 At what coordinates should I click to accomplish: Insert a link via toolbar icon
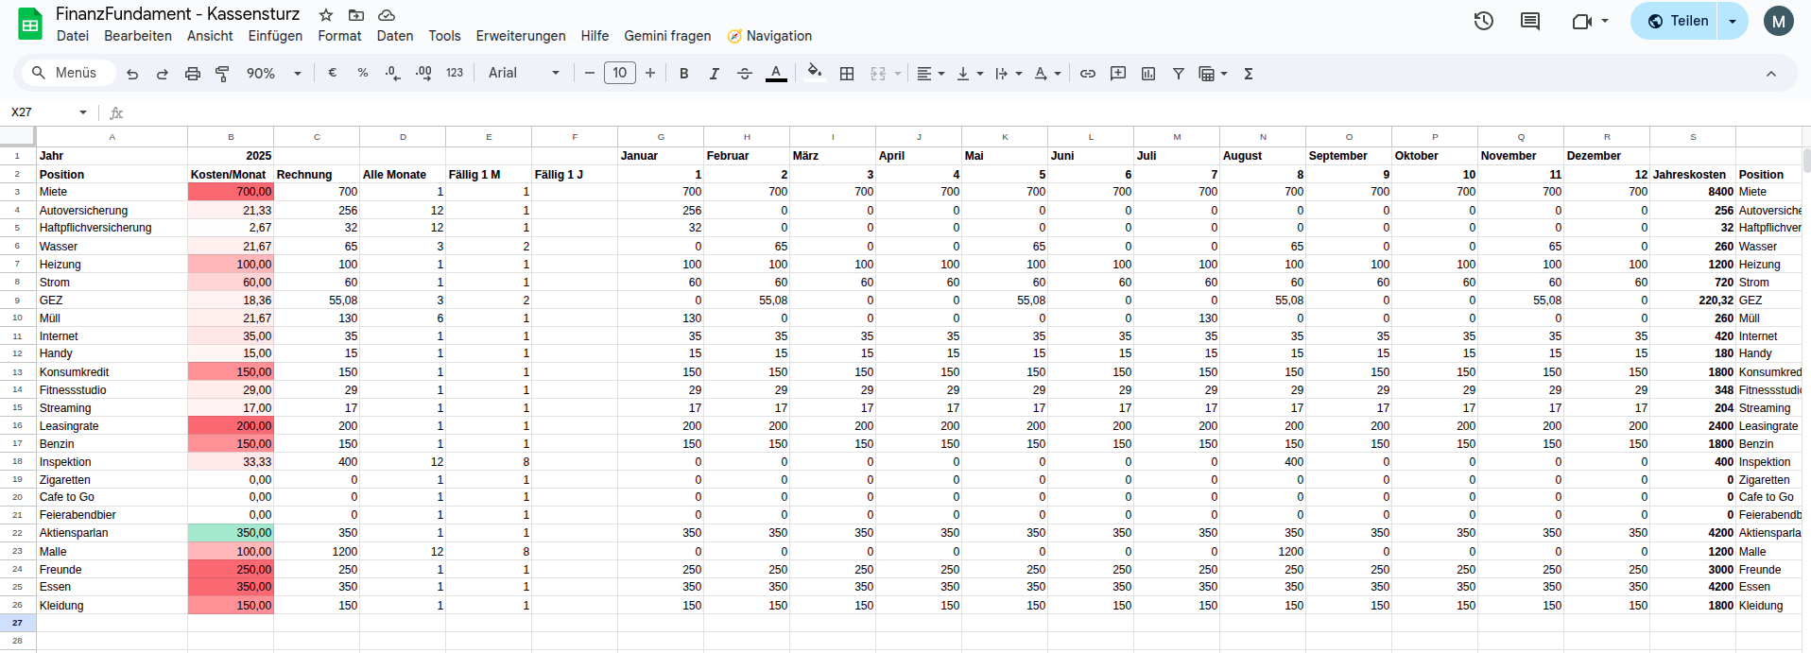[1088, 74]
